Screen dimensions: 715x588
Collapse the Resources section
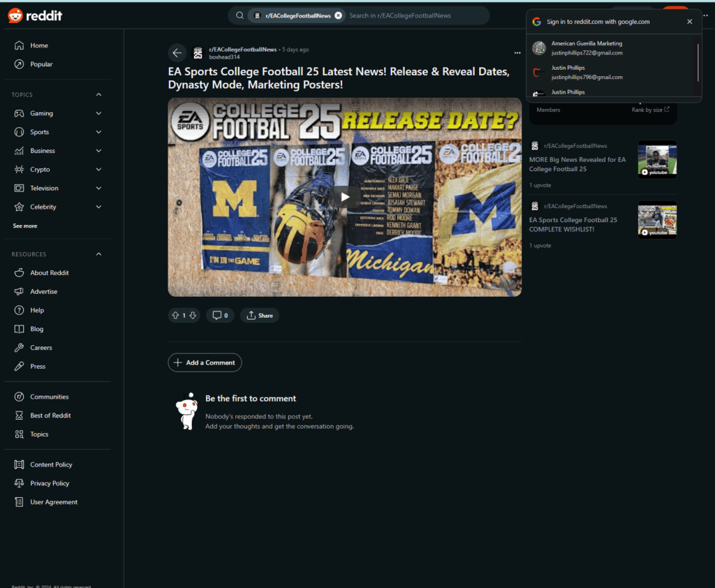98,254
